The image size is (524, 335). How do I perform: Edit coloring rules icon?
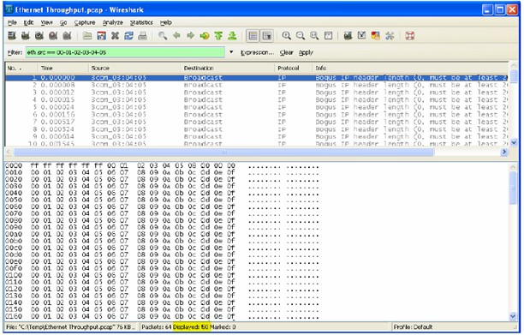(x=376, y=36)
